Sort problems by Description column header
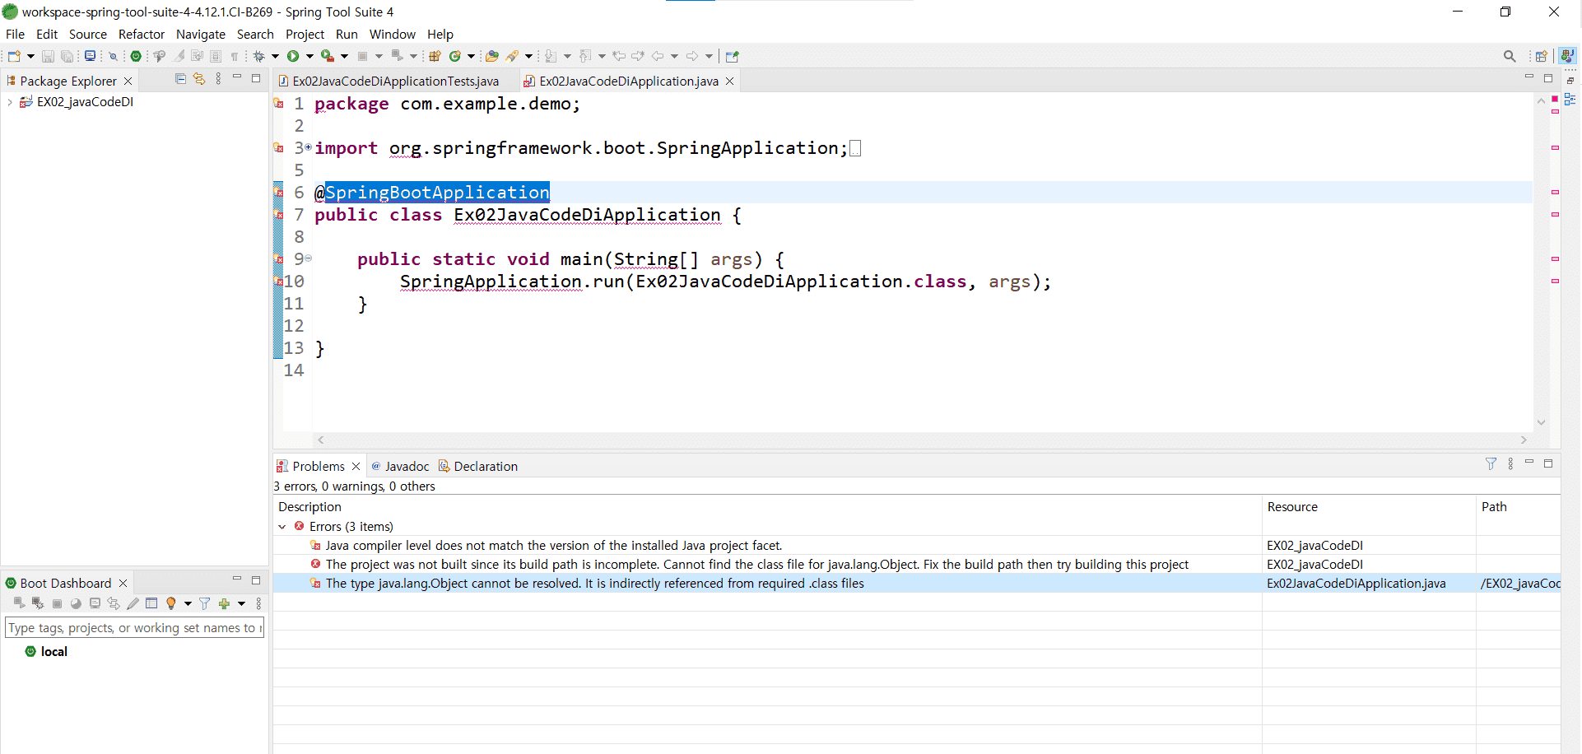1582x754 pixels. [767, 507]
